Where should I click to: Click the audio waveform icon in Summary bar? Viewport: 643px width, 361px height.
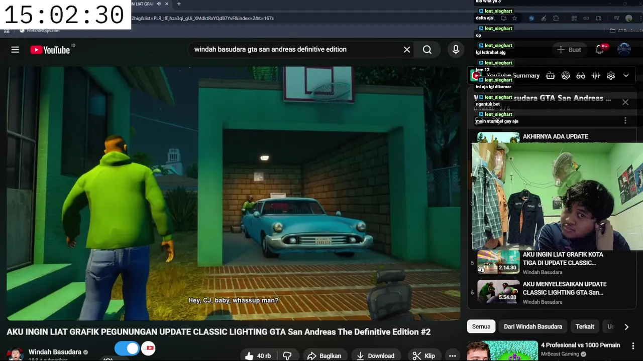click(596, 76)
